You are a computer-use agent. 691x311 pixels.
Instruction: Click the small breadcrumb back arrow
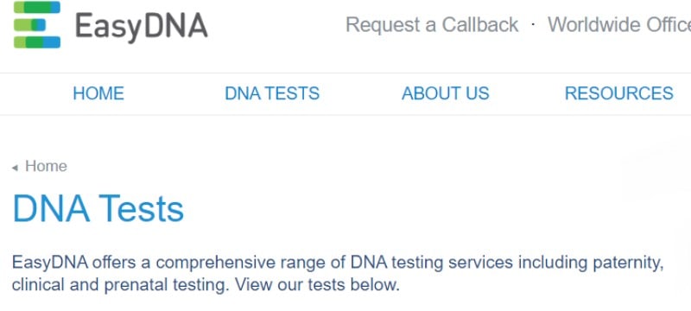pyautogui.click(x=15, y=168)
